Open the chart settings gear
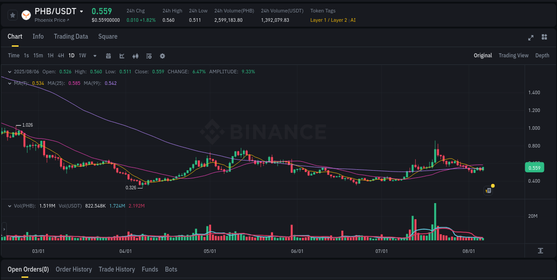This screenshot has width=557, height=280. pos(162,56)
